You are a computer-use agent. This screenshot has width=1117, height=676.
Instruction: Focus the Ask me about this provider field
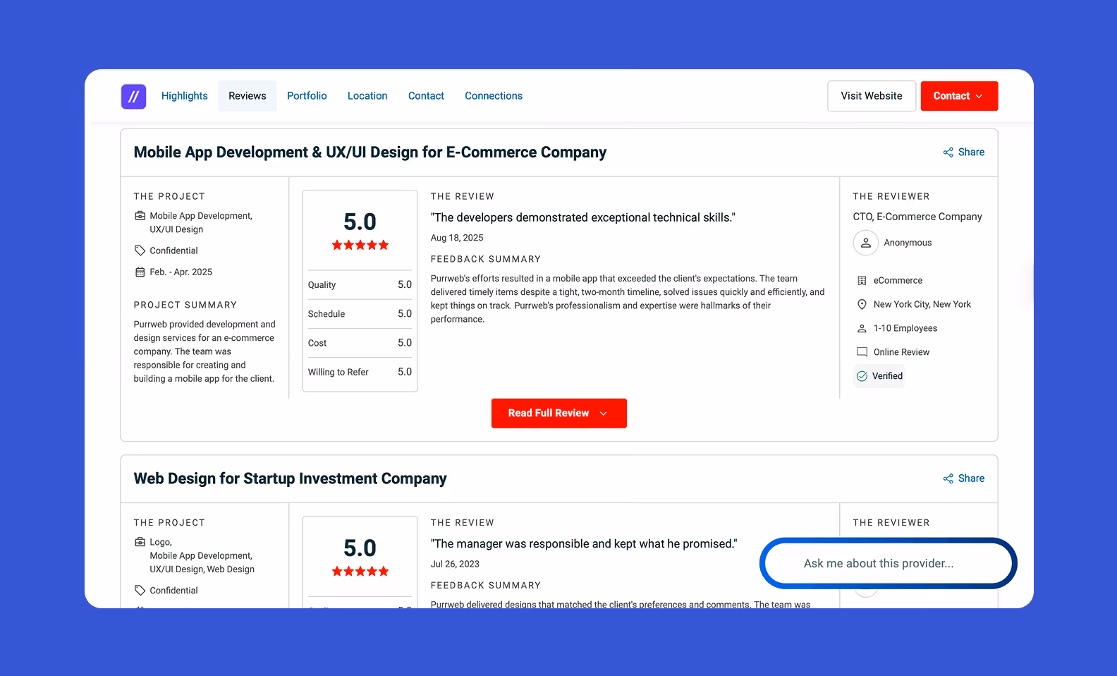click(x=889, y=563)
